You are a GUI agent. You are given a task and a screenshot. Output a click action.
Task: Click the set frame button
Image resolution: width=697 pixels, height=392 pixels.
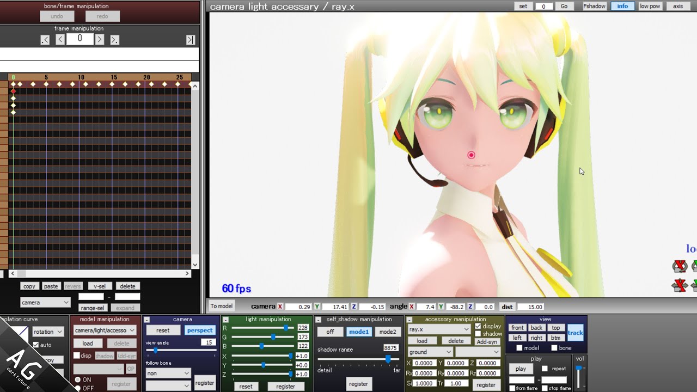523,6
